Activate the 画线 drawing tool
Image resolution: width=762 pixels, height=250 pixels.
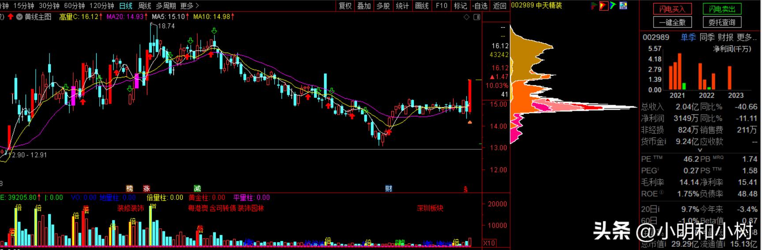(422, 6)
